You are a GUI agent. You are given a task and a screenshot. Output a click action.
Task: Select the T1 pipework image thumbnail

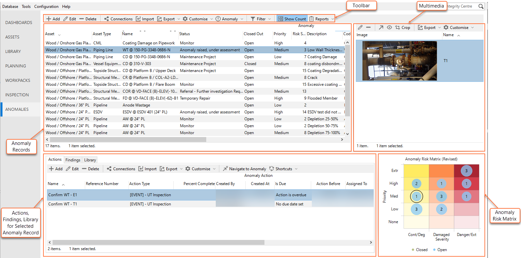tap(399, 61)
